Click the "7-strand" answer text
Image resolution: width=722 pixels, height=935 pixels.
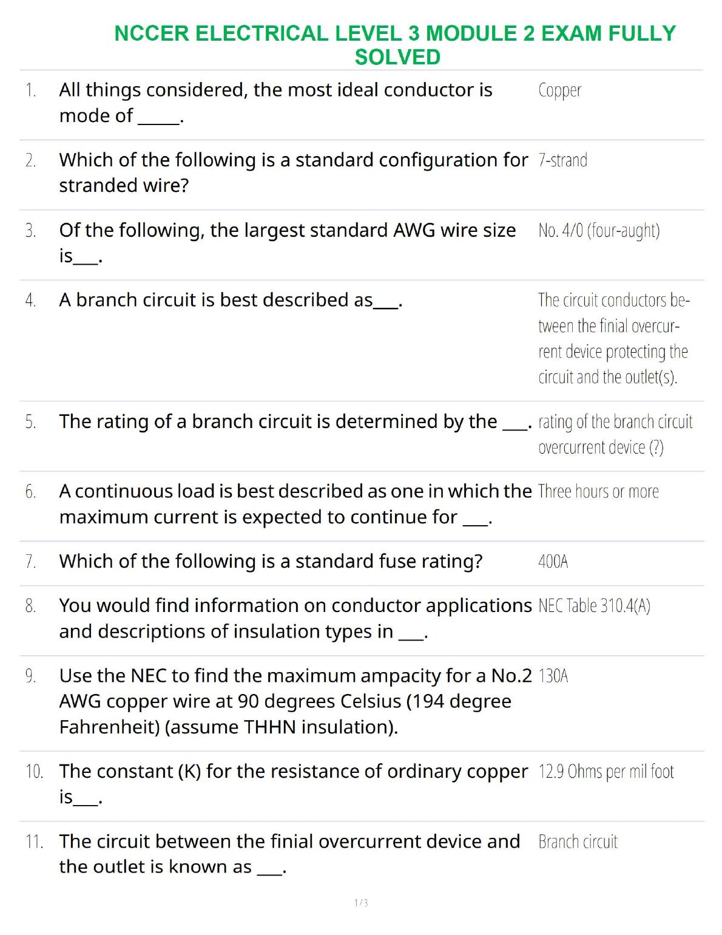(x=562, y=161)
